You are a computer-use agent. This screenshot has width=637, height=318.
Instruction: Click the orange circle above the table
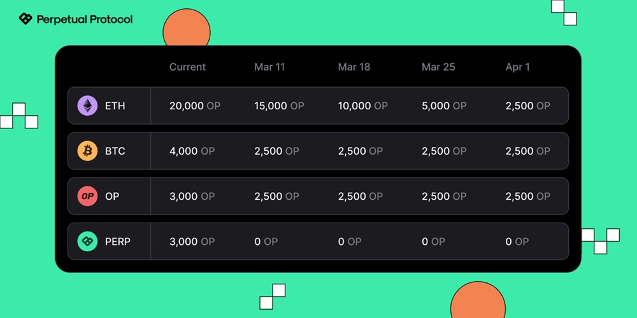[x=187, y=31]
